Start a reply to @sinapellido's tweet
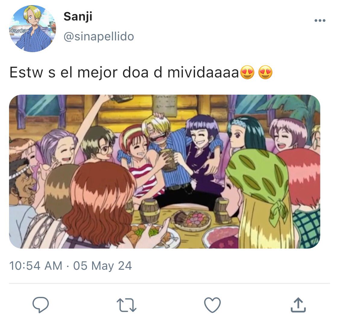339x324 pixels. pos(41,305)
